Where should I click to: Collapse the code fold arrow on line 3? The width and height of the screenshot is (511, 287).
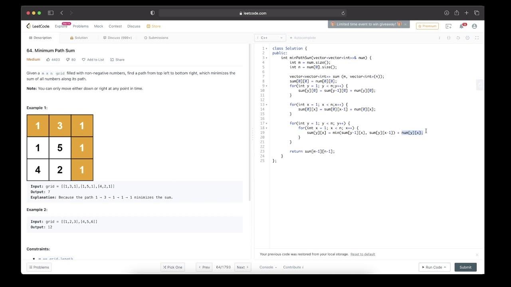(267, 58)
